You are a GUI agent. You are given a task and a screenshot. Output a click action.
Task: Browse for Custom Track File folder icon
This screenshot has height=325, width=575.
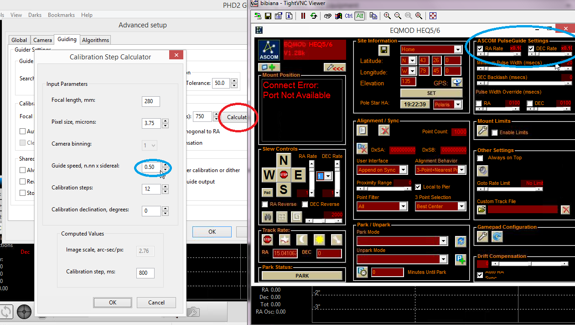coord(482,210)
